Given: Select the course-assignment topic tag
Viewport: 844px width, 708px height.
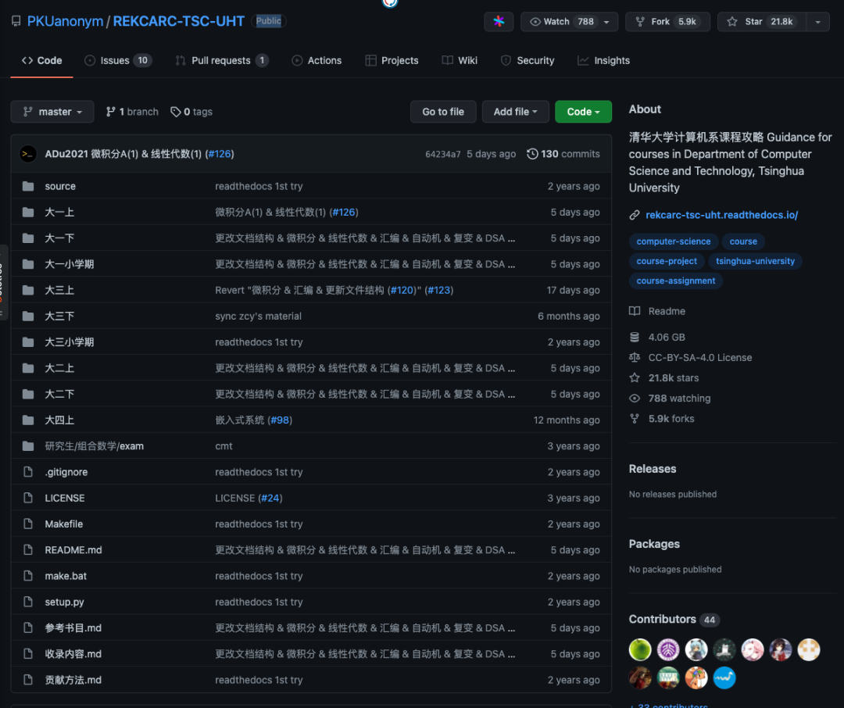Looking at the screenshot, I should click(x=675, y=281).
